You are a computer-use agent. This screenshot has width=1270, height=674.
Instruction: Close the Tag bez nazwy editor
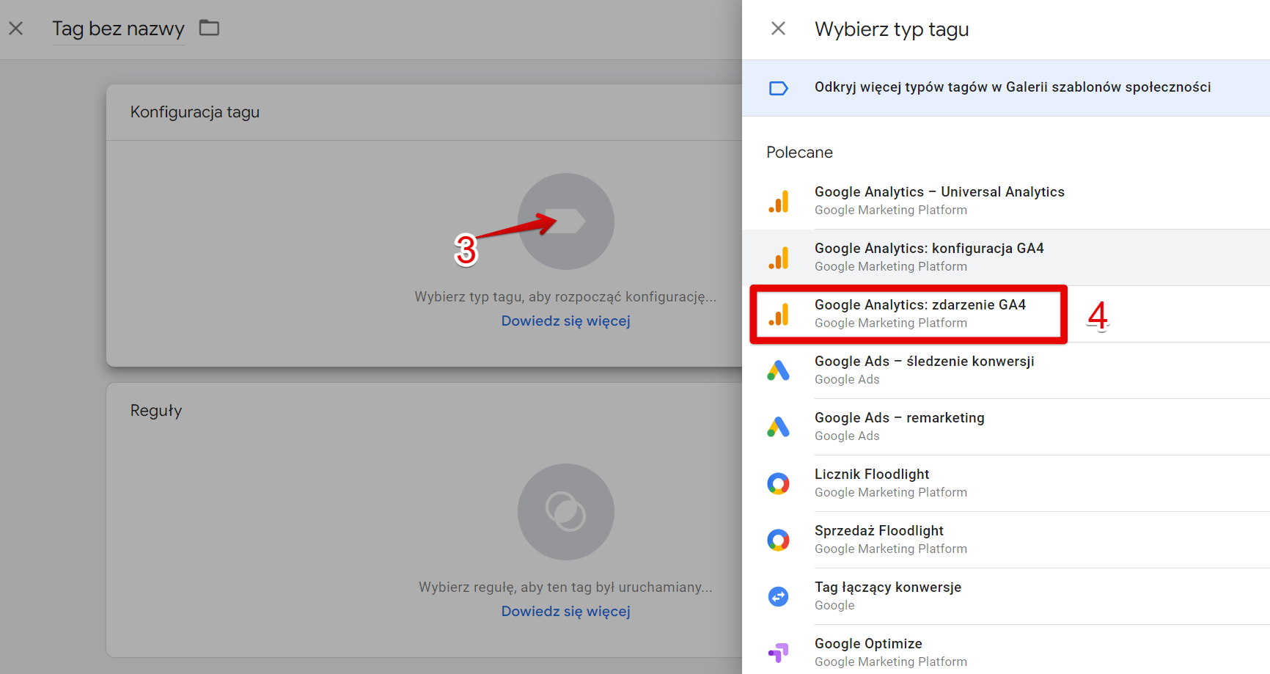pos(16,29)
